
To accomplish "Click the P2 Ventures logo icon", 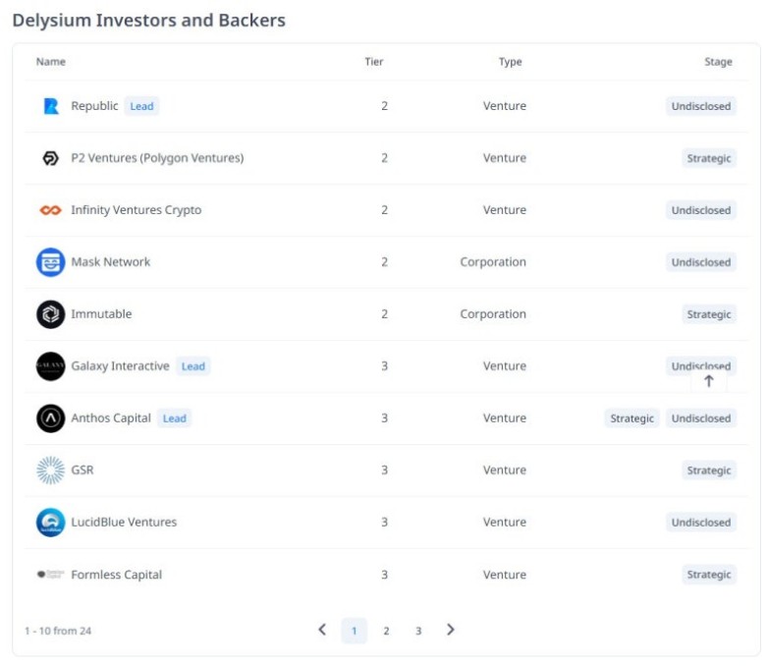I will pyautogui.click(x=51, y=158).
